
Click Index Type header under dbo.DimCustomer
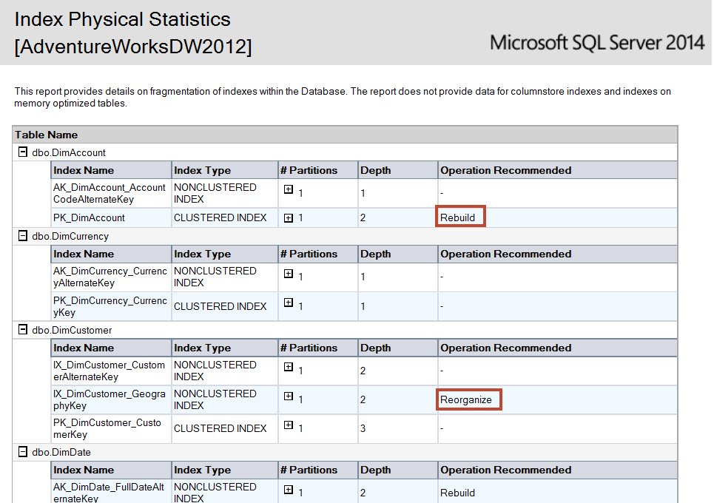202,348
